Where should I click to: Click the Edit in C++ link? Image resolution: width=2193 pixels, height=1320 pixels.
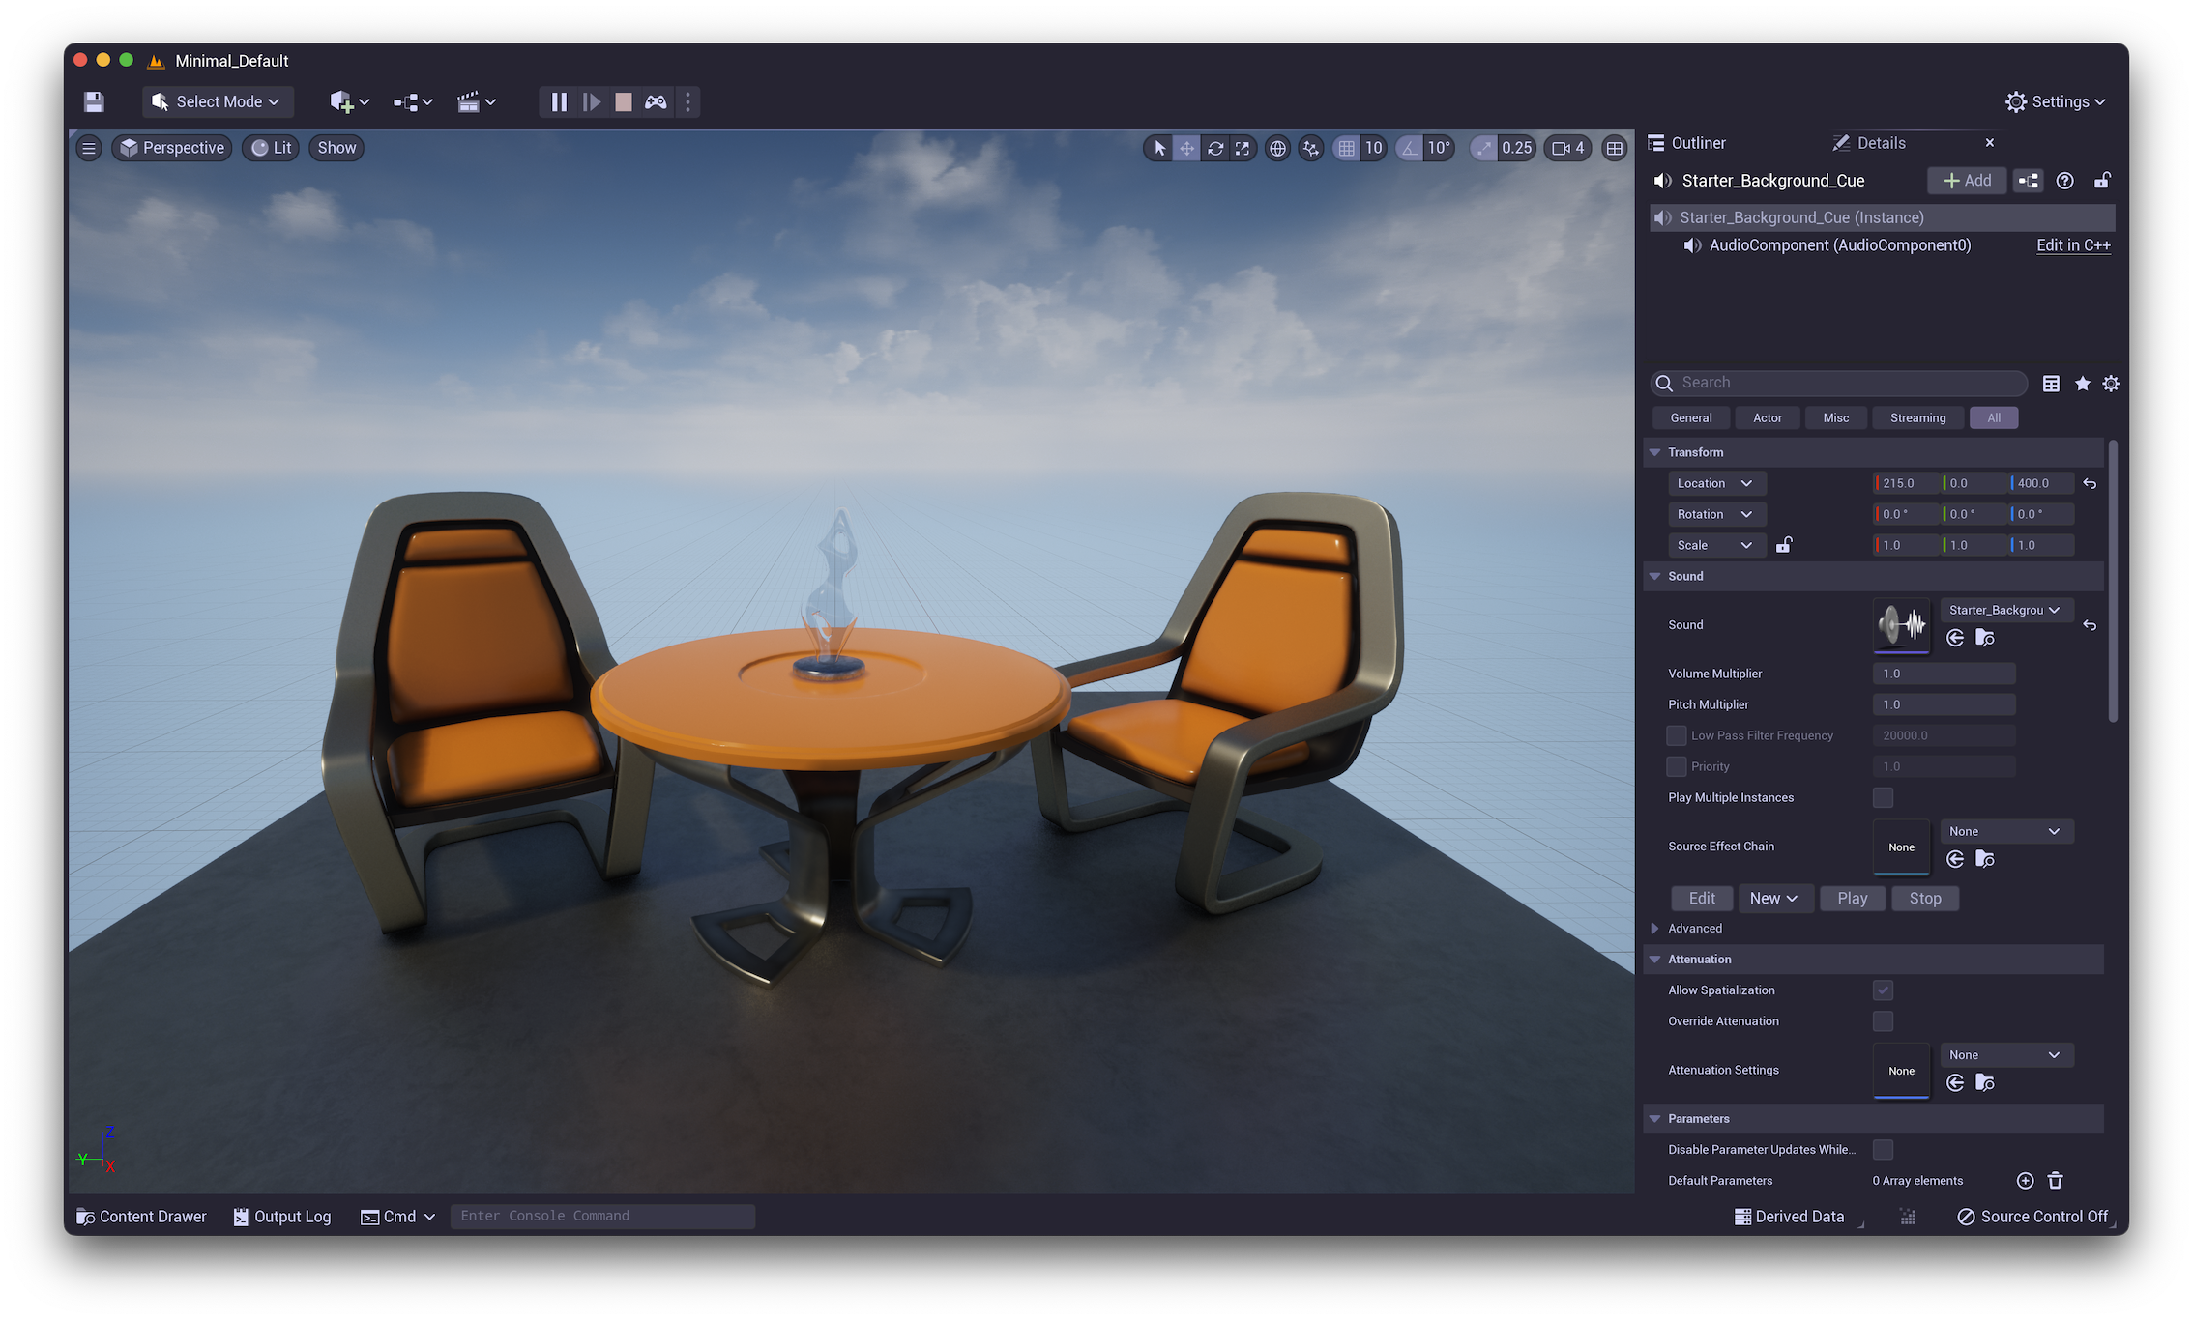[2072, 245]
